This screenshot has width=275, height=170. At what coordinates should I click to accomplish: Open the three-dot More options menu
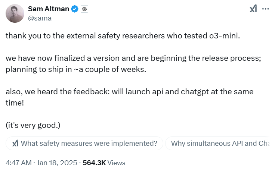266,9
